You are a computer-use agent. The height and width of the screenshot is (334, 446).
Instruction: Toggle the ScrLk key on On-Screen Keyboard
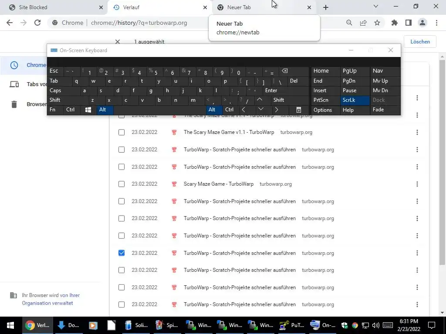tap(355, 100)
